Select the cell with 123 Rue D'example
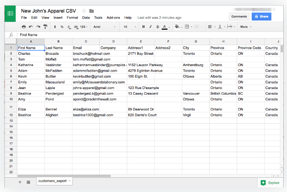The width and height of the screenshot is (287, 192). (x=141, y=88)
